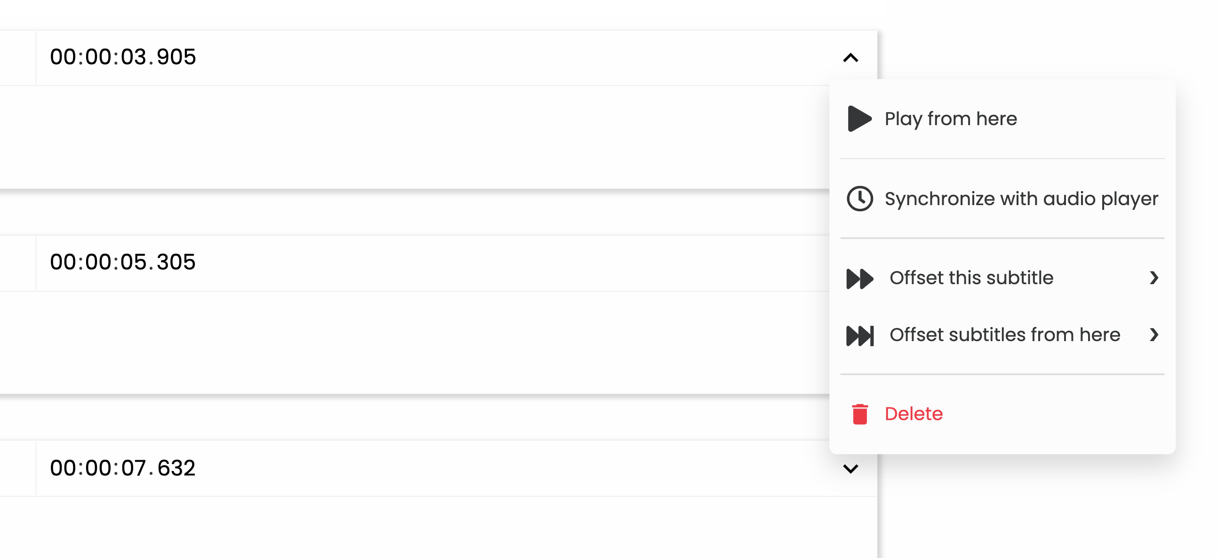
Task: Open the Offset this subtitle submenu arrow
Action: [1154, 278]
